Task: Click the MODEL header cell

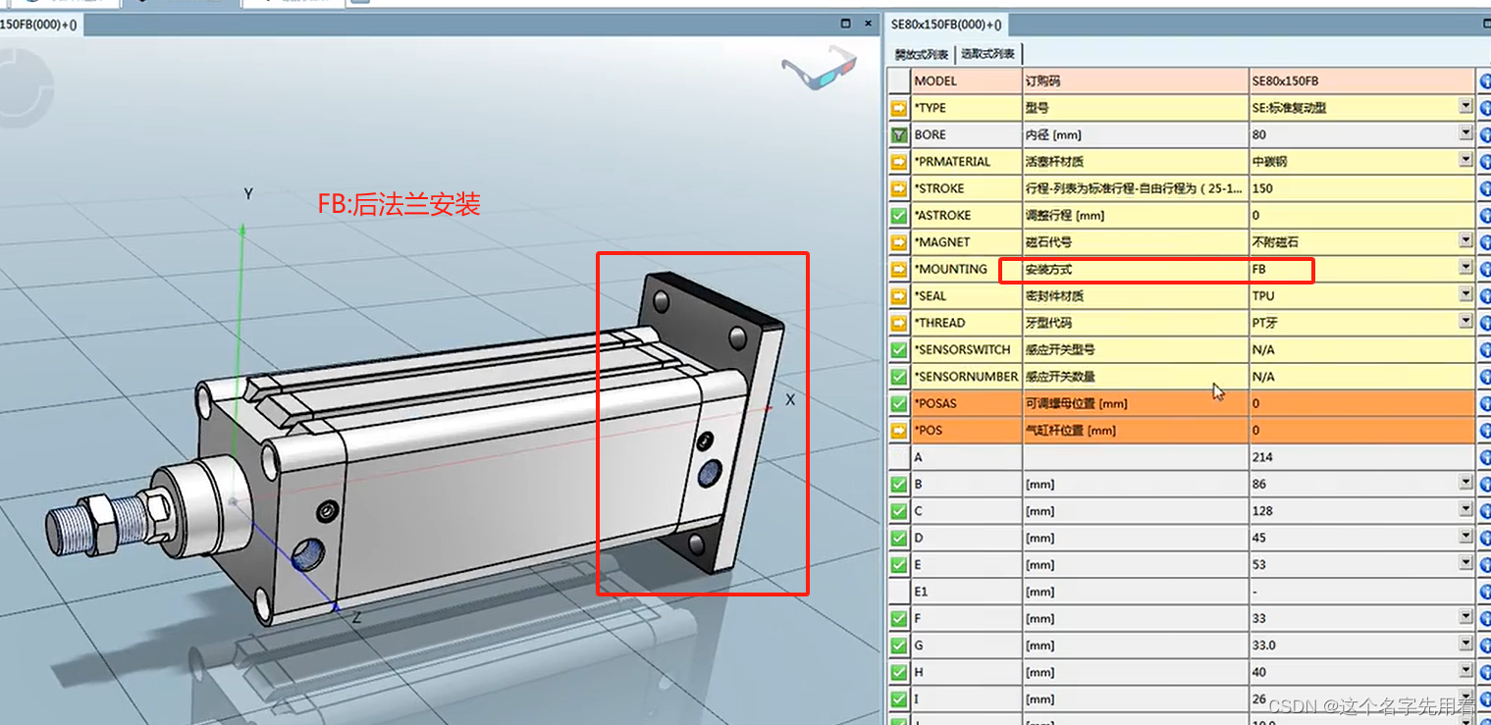Action: [966, 80]
